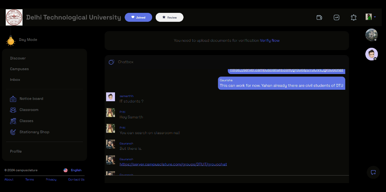Click Priti's avatar beside 'Hey Samarth'
The image size is (386, 192).
coord(111,112)
